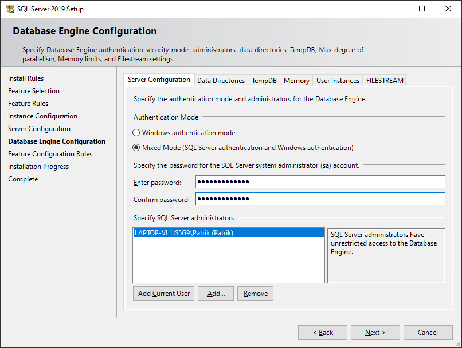Click Install Rules in the steps list
The height and width of the screenshot is (348, 462).
26,78
